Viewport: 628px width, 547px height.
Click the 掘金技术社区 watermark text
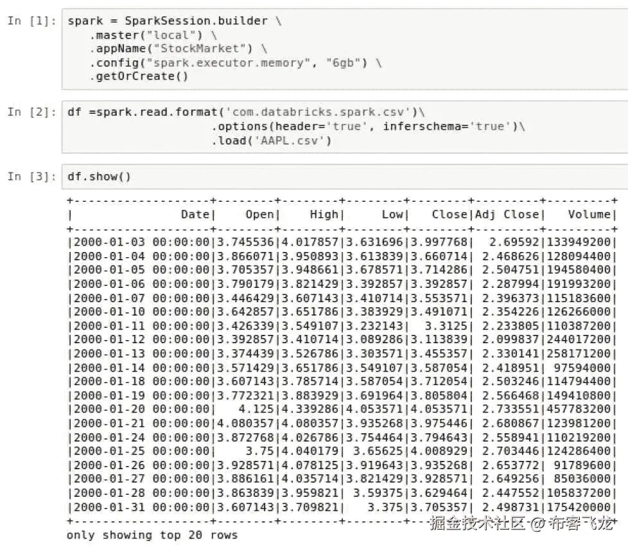click(476, 524)
